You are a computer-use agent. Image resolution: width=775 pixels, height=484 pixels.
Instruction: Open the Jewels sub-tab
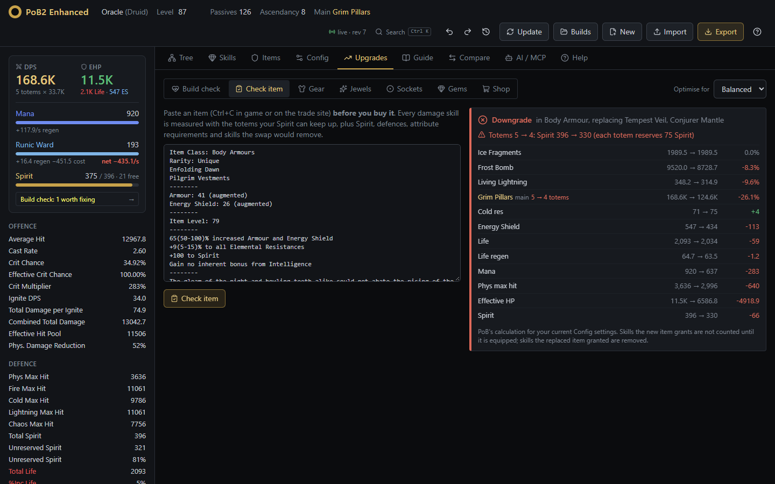tap(355, 89)
